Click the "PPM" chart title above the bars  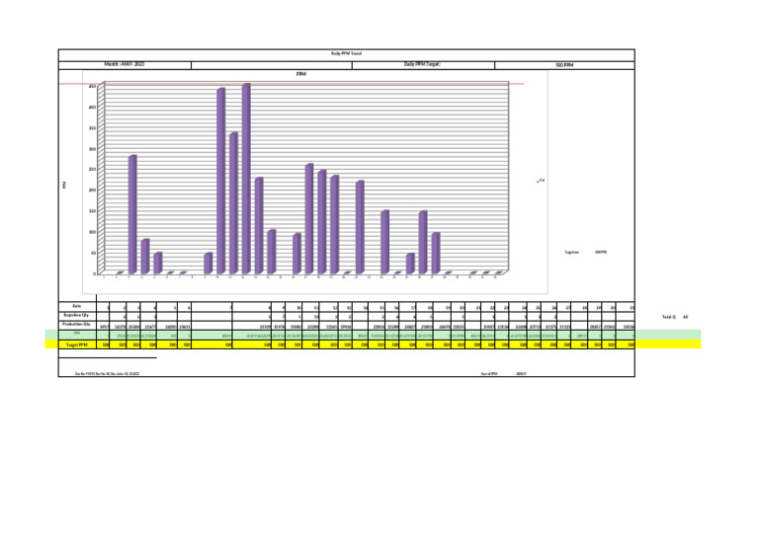pos(301,74)
